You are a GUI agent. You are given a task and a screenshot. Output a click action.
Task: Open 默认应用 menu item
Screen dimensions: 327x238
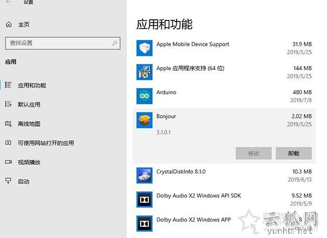(x=29, y=104)
